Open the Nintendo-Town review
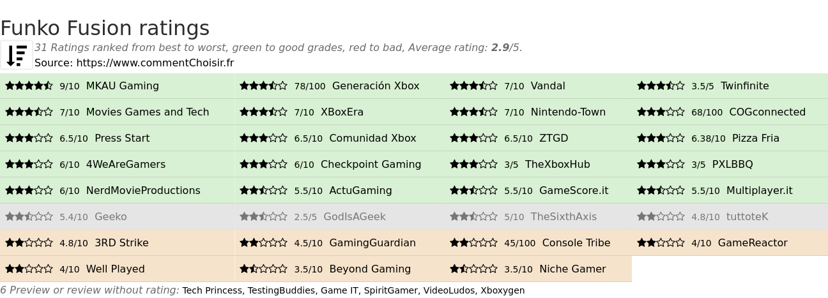This screenshot has width=828, height=298. 568,112
